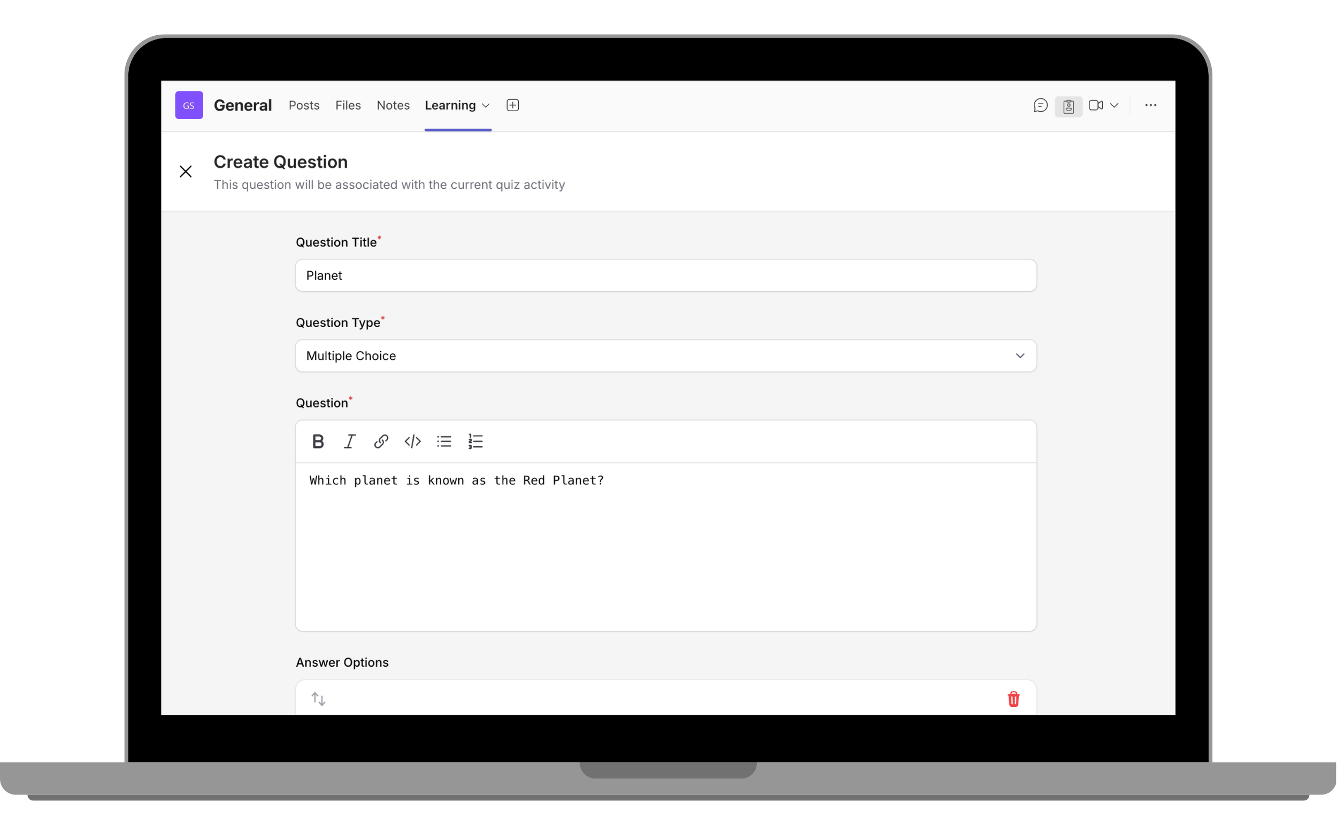Expand meeting options chevron beside camera
The height and width of the screenshot is (835, 1337).
pos(1114,105)
